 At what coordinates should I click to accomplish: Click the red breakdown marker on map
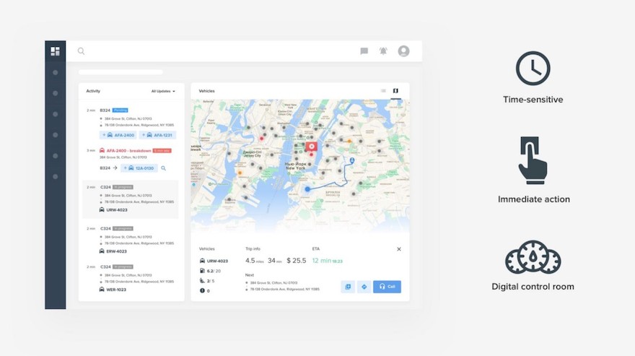[312, 147]
